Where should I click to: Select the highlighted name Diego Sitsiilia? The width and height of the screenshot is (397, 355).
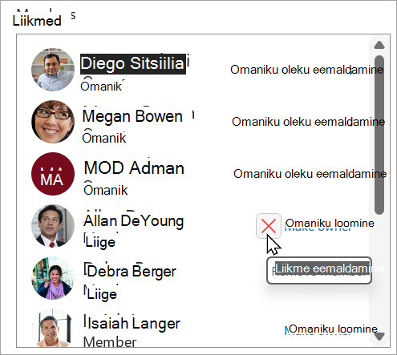click(133, 64)
